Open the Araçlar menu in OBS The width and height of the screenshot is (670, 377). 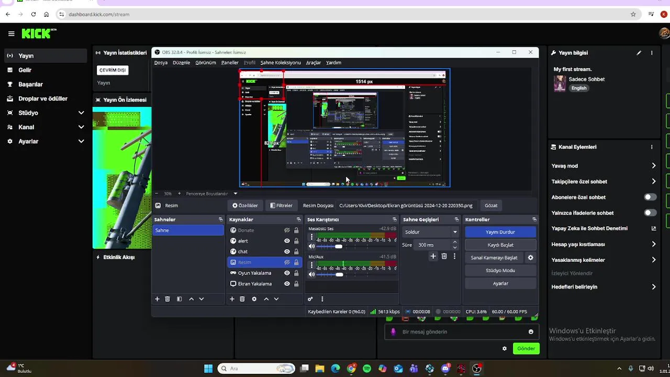click(x=314, y=62)
